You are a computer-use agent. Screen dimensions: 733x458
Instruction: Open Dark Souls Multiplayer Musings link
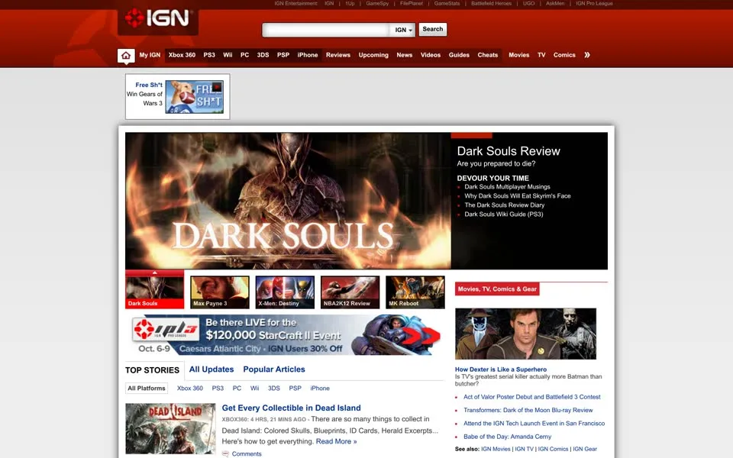507,186
